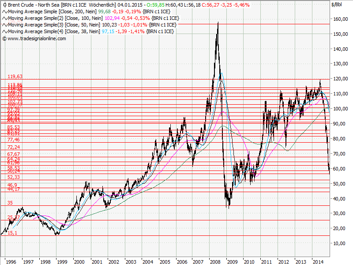Click the wave icon for Moving Average Simple 200
The height and width of the screenshot is (265, 353).
tap(4, 12)
